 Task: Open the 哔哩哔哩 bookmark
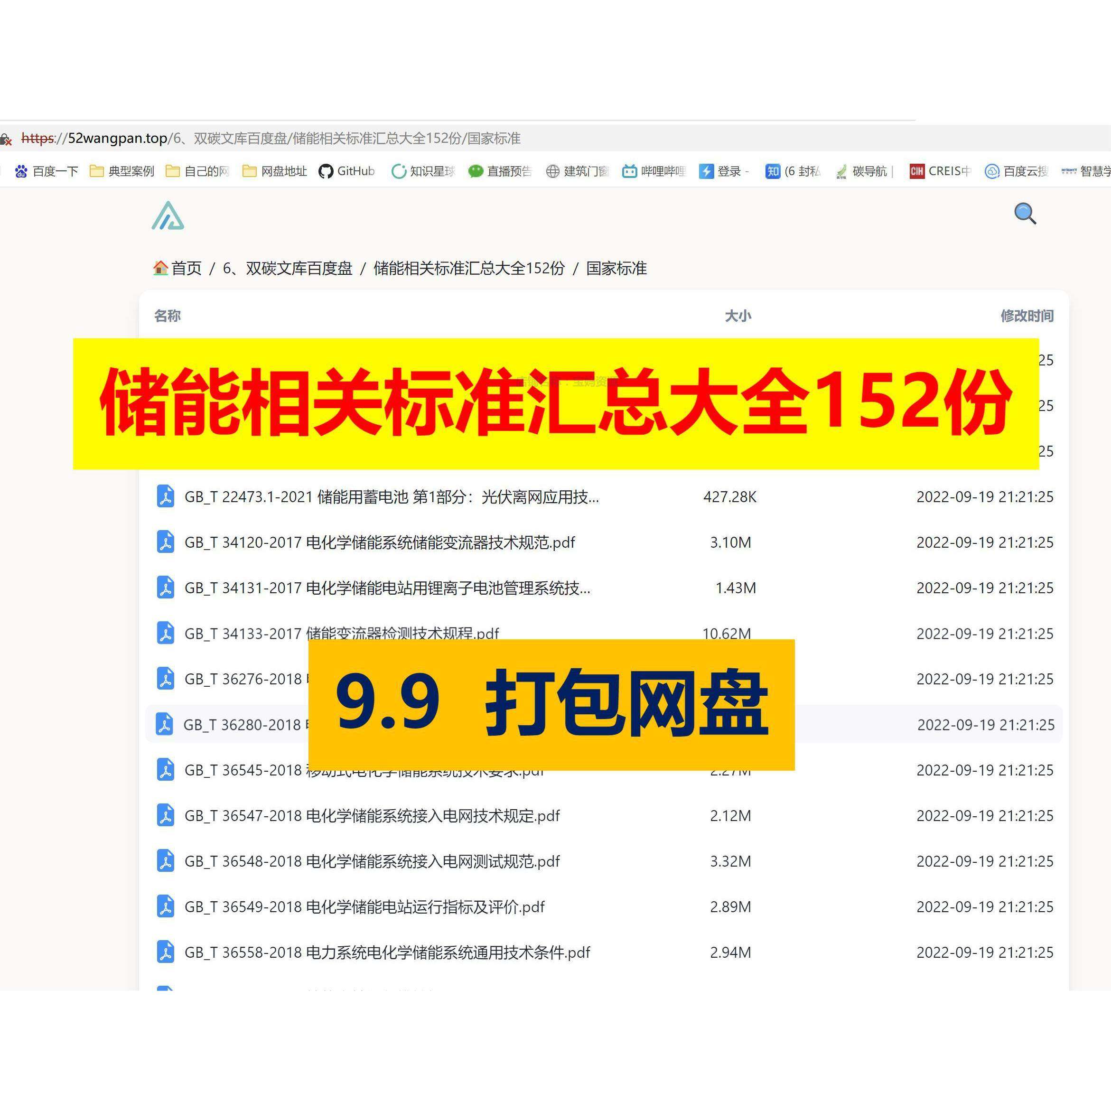pyautogui.click(x=654, y=171)
